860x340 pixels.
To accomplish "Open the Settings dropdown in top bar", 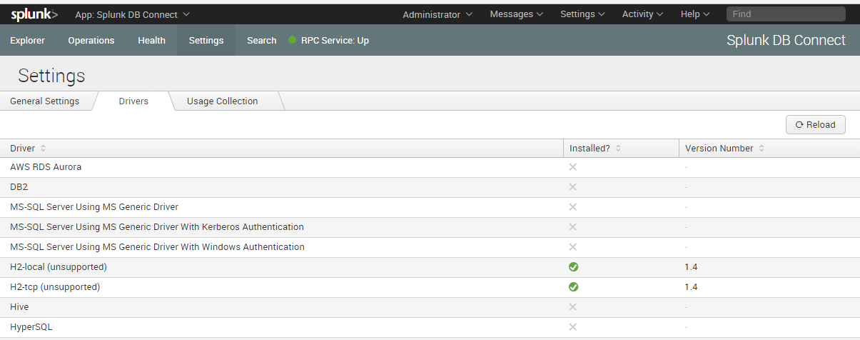I will point(582,14).
